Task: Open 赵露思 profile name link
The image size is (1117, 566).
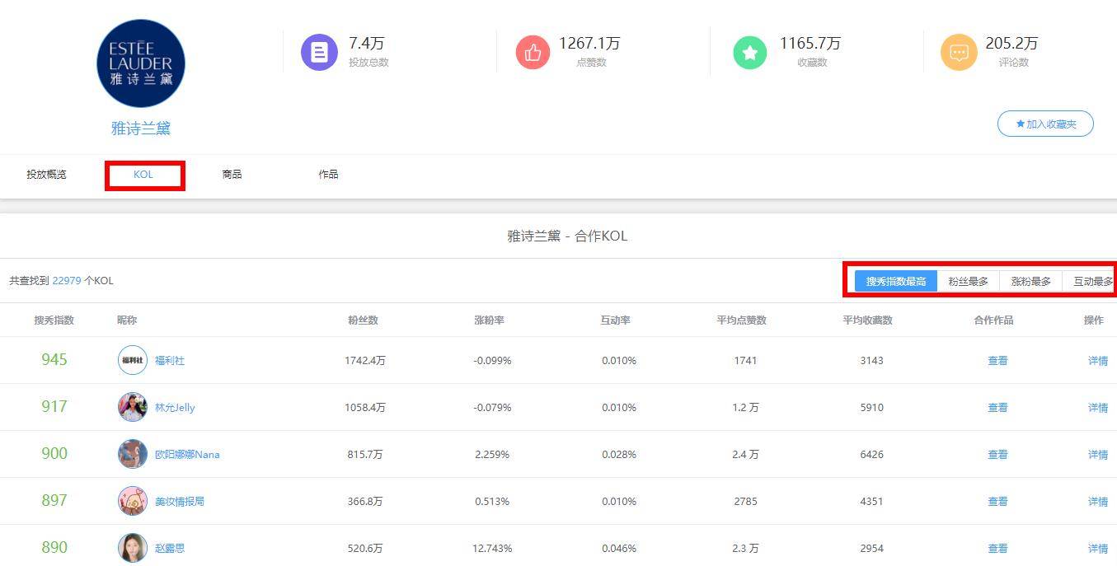Action: click(170, 549)
